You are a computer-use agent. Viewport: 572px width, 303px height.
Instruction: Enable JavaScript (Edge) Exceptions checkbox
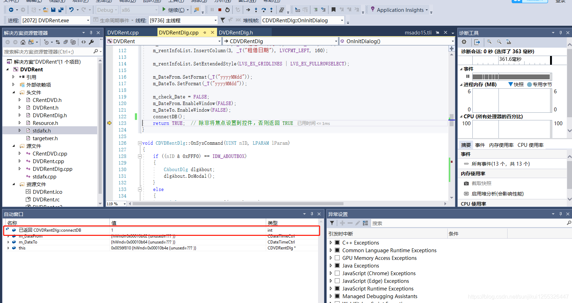click(337, 281)
